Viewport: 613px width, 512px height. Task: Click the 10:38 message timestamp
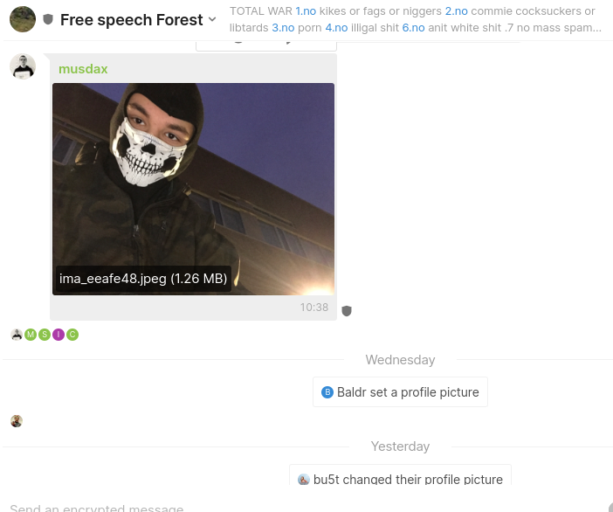(x=314, y=308)
